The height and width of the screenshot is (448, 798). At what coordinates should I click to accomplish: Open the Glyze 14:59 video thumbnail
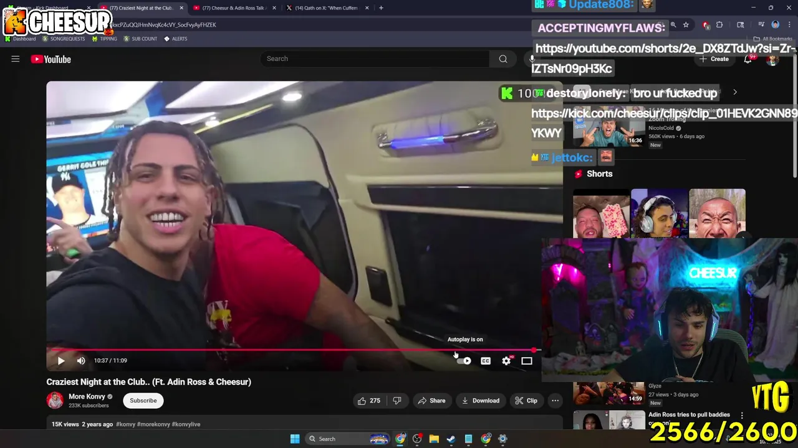click(x=609, y=393)
